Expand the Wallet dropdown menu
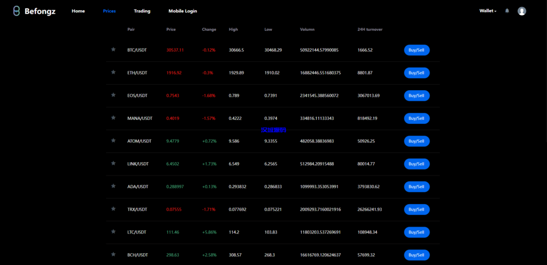Image resolution: width=547 pixels, height=265 pixels. (488, 11)
